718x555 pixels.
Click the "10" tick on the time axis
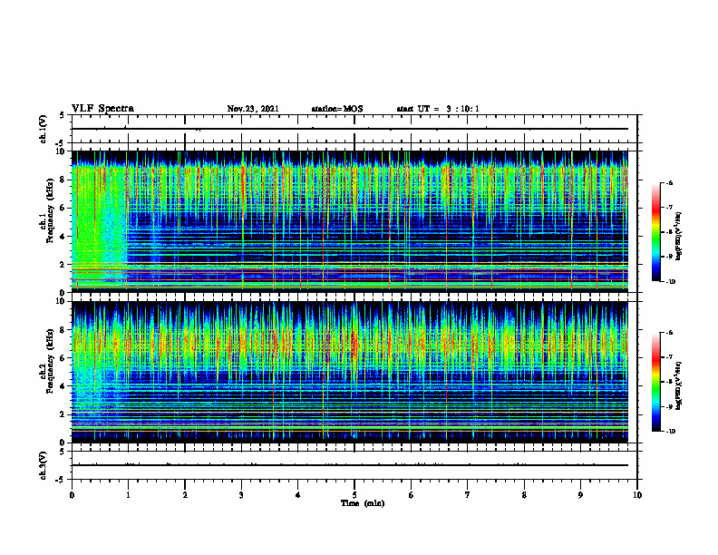click(x=637, y=495)
